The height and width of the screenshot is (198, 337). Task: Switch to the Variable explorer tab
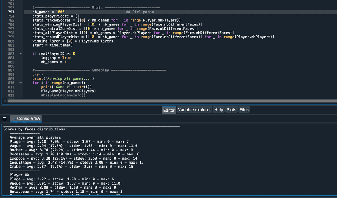(x=194, y=110)
